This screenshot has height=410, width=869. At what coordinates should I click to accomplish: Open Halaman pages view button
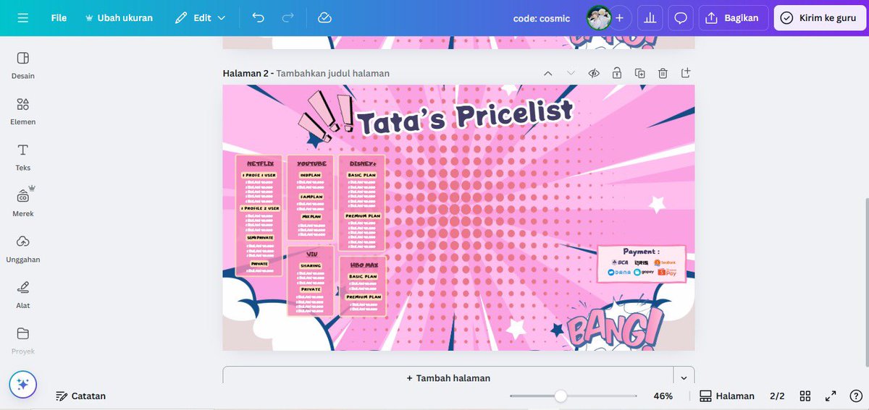727,396
